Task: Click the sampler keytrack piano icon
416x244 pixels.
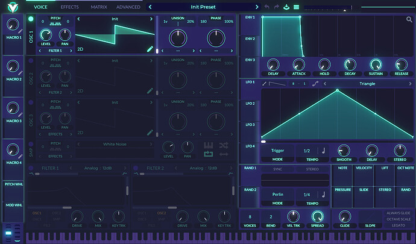Action: [209, 146]
